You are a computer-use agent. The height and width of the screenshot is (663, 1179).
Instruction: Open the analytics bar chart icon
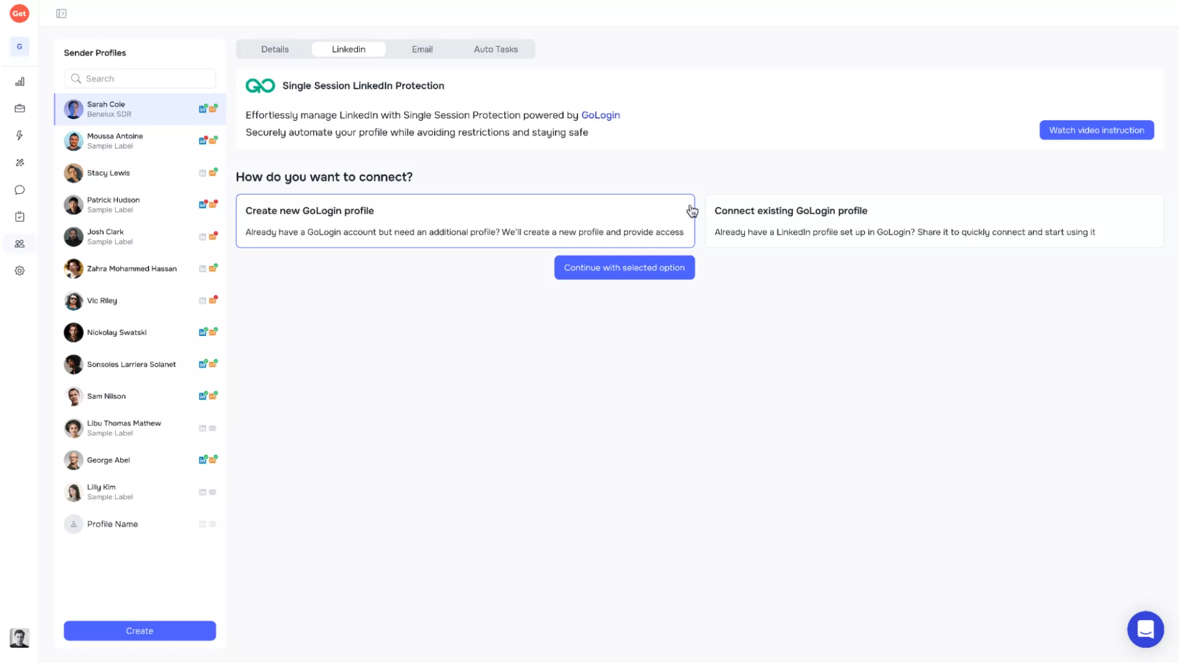tap(20, 82)
